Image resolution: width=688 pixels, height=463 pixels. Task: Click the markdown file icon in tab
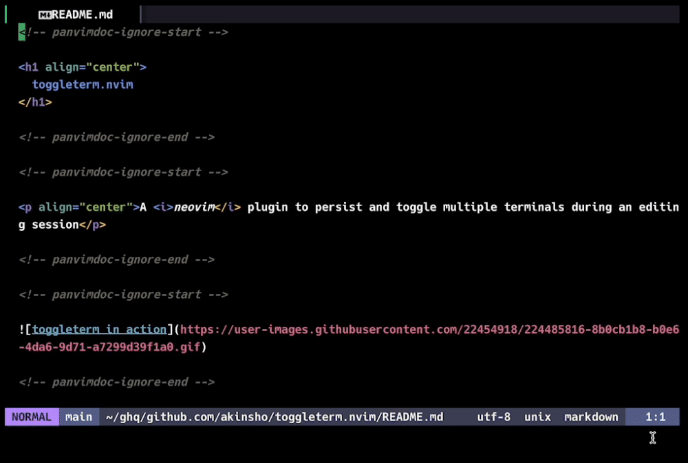coord(45,15)
